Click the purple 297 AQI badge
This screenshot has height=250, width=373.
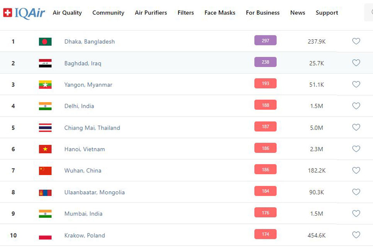pos(265,41)
